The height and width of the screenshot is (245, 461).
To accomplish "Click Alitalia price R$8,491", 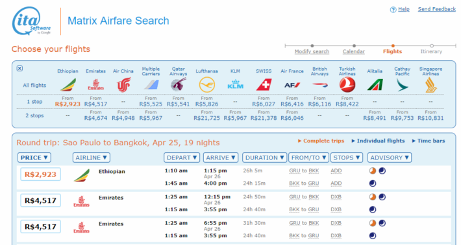I will (x=375, y=118).
